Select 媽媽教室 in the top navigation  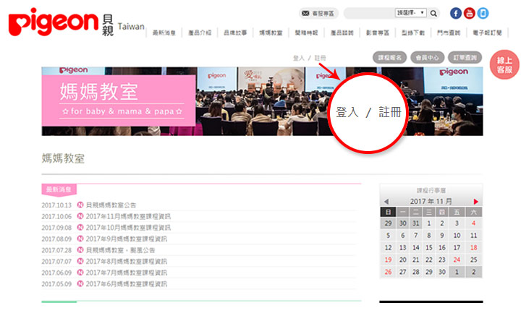[271, 33]
